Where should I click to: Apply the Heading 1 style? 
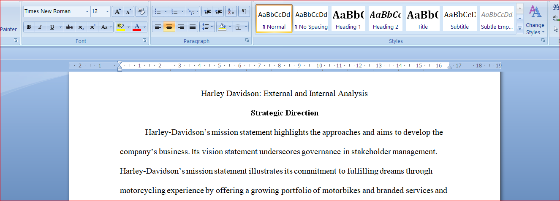click(x=348, y=19)
